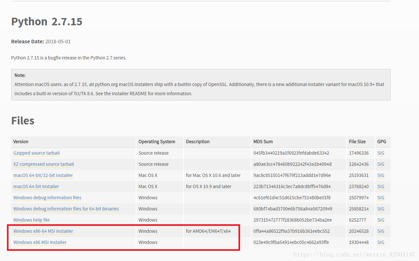Open SIG link for macOS 64-bit/32-bit installer
This screenshot has height=261, width=419.
(381, 175)
